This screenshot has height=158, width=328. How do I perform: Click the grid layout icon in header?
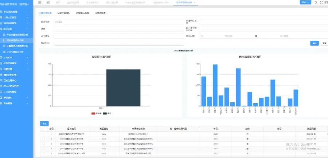(x=48, y=2)
